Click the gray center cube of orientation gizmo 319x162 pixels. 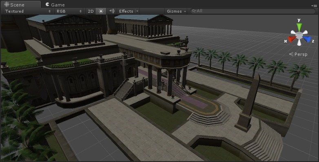point(299,36)
